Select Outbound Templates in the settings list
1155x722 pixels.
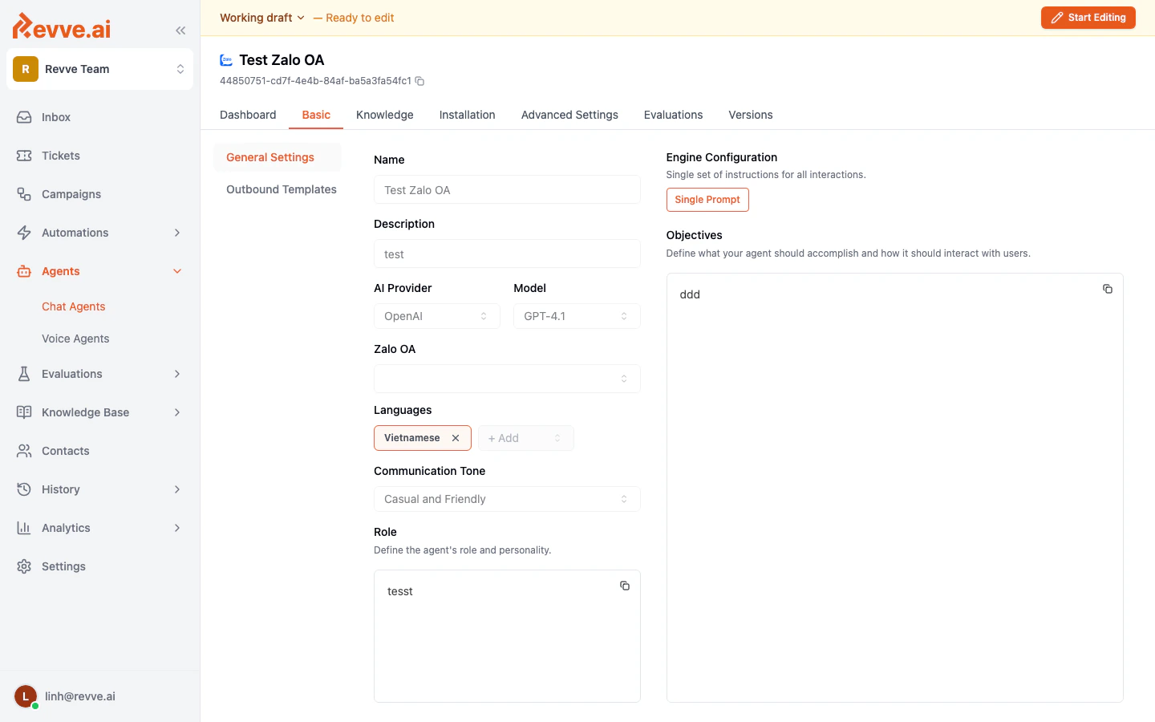click(x=281, y=189)
